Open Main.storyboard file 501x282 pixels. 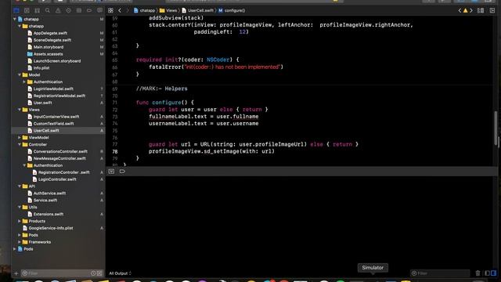[x=49, y=47]
